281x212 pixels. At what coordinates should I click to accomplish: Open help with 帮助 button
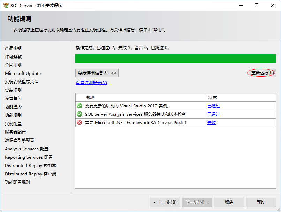(261, 202)
